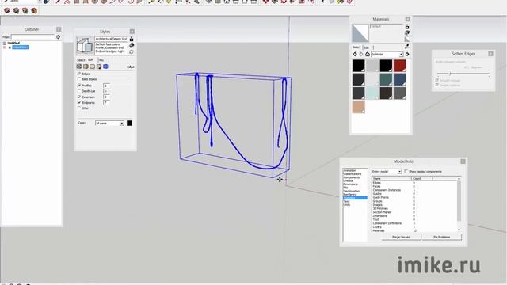Open Background settings icon in Styles panel
This screenshot has width=507, height=285.
pyautogui.click(x=93, y=66)
